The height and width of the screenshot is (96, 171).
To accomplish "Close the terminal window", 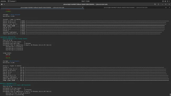I will coord(169,4).
